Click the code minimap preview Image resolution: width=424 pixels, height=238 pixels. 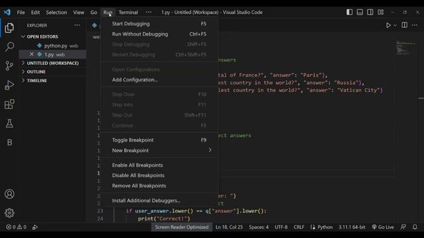click(405, 48)
